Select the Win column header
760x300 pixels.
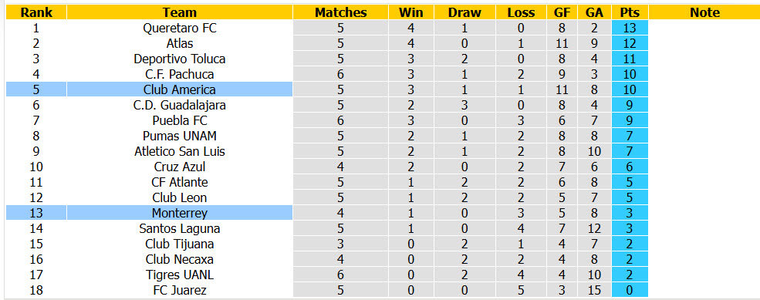[x=411, y=12]
